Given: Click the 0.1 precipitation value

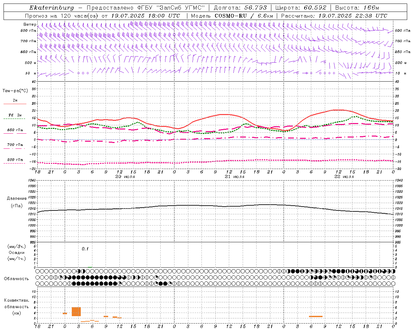Looking at the screenshot, I should [85, 249].
